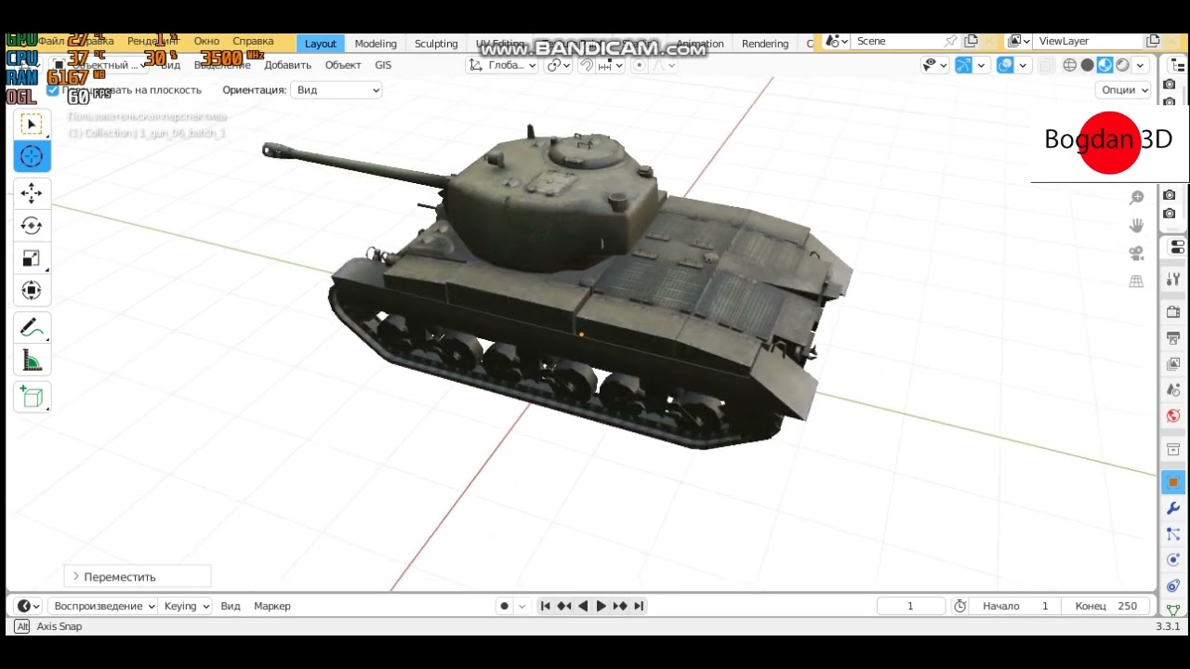
Task: Select the Measure ruler tool
Action: 32,361
